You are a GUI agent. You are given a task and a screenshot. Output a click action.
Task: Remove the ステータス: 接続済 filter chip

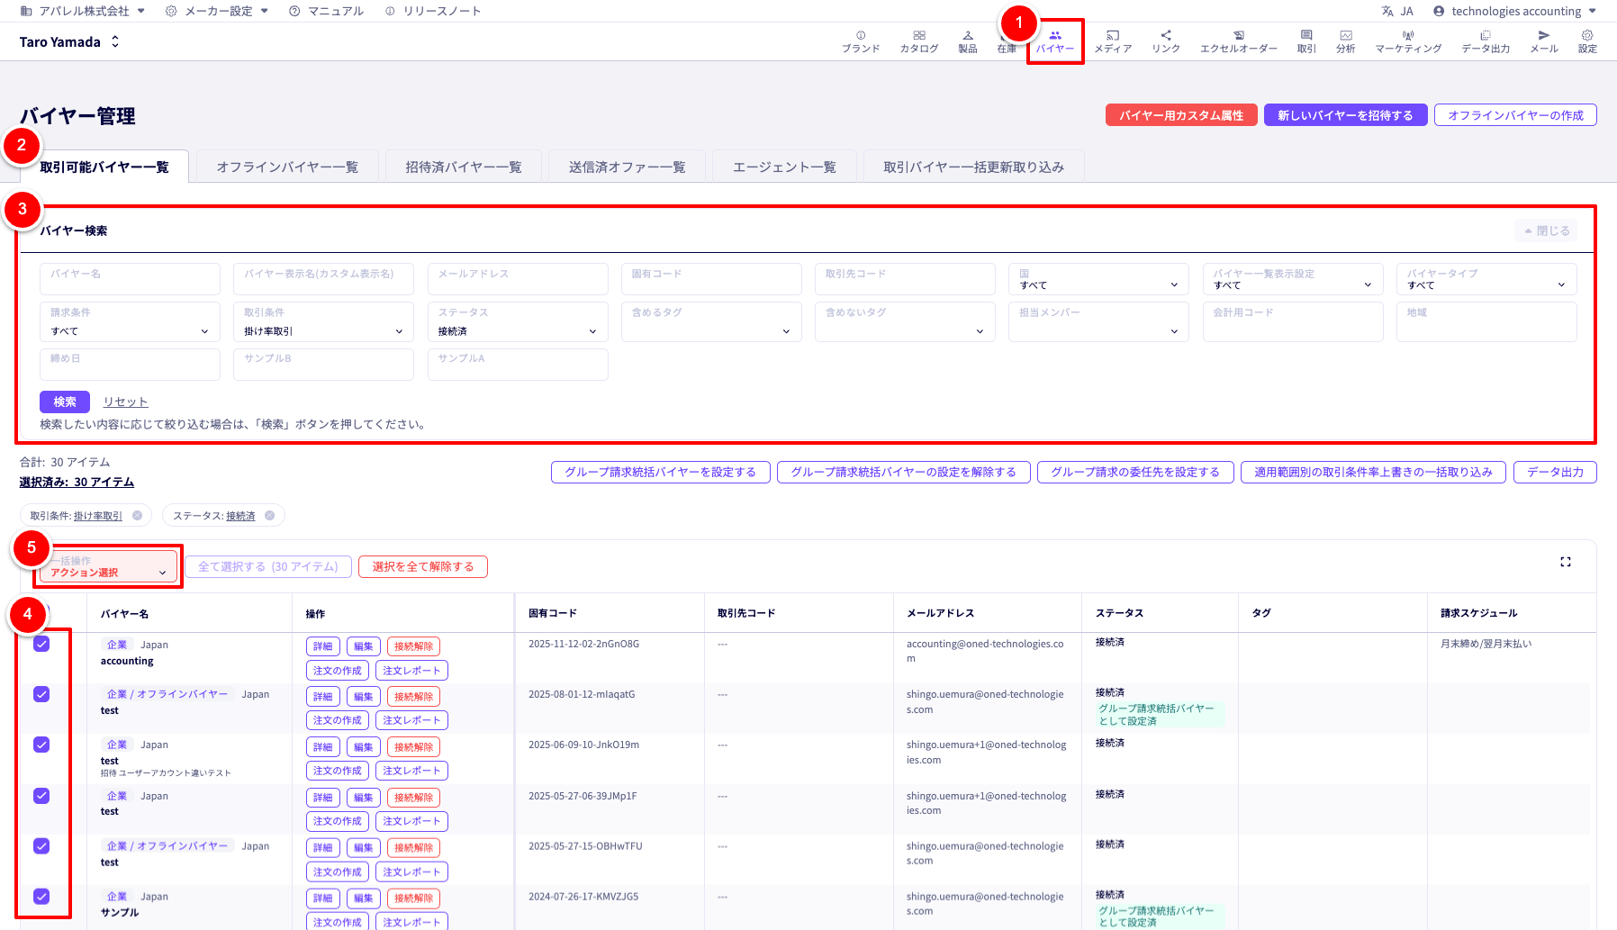(269, 516)
